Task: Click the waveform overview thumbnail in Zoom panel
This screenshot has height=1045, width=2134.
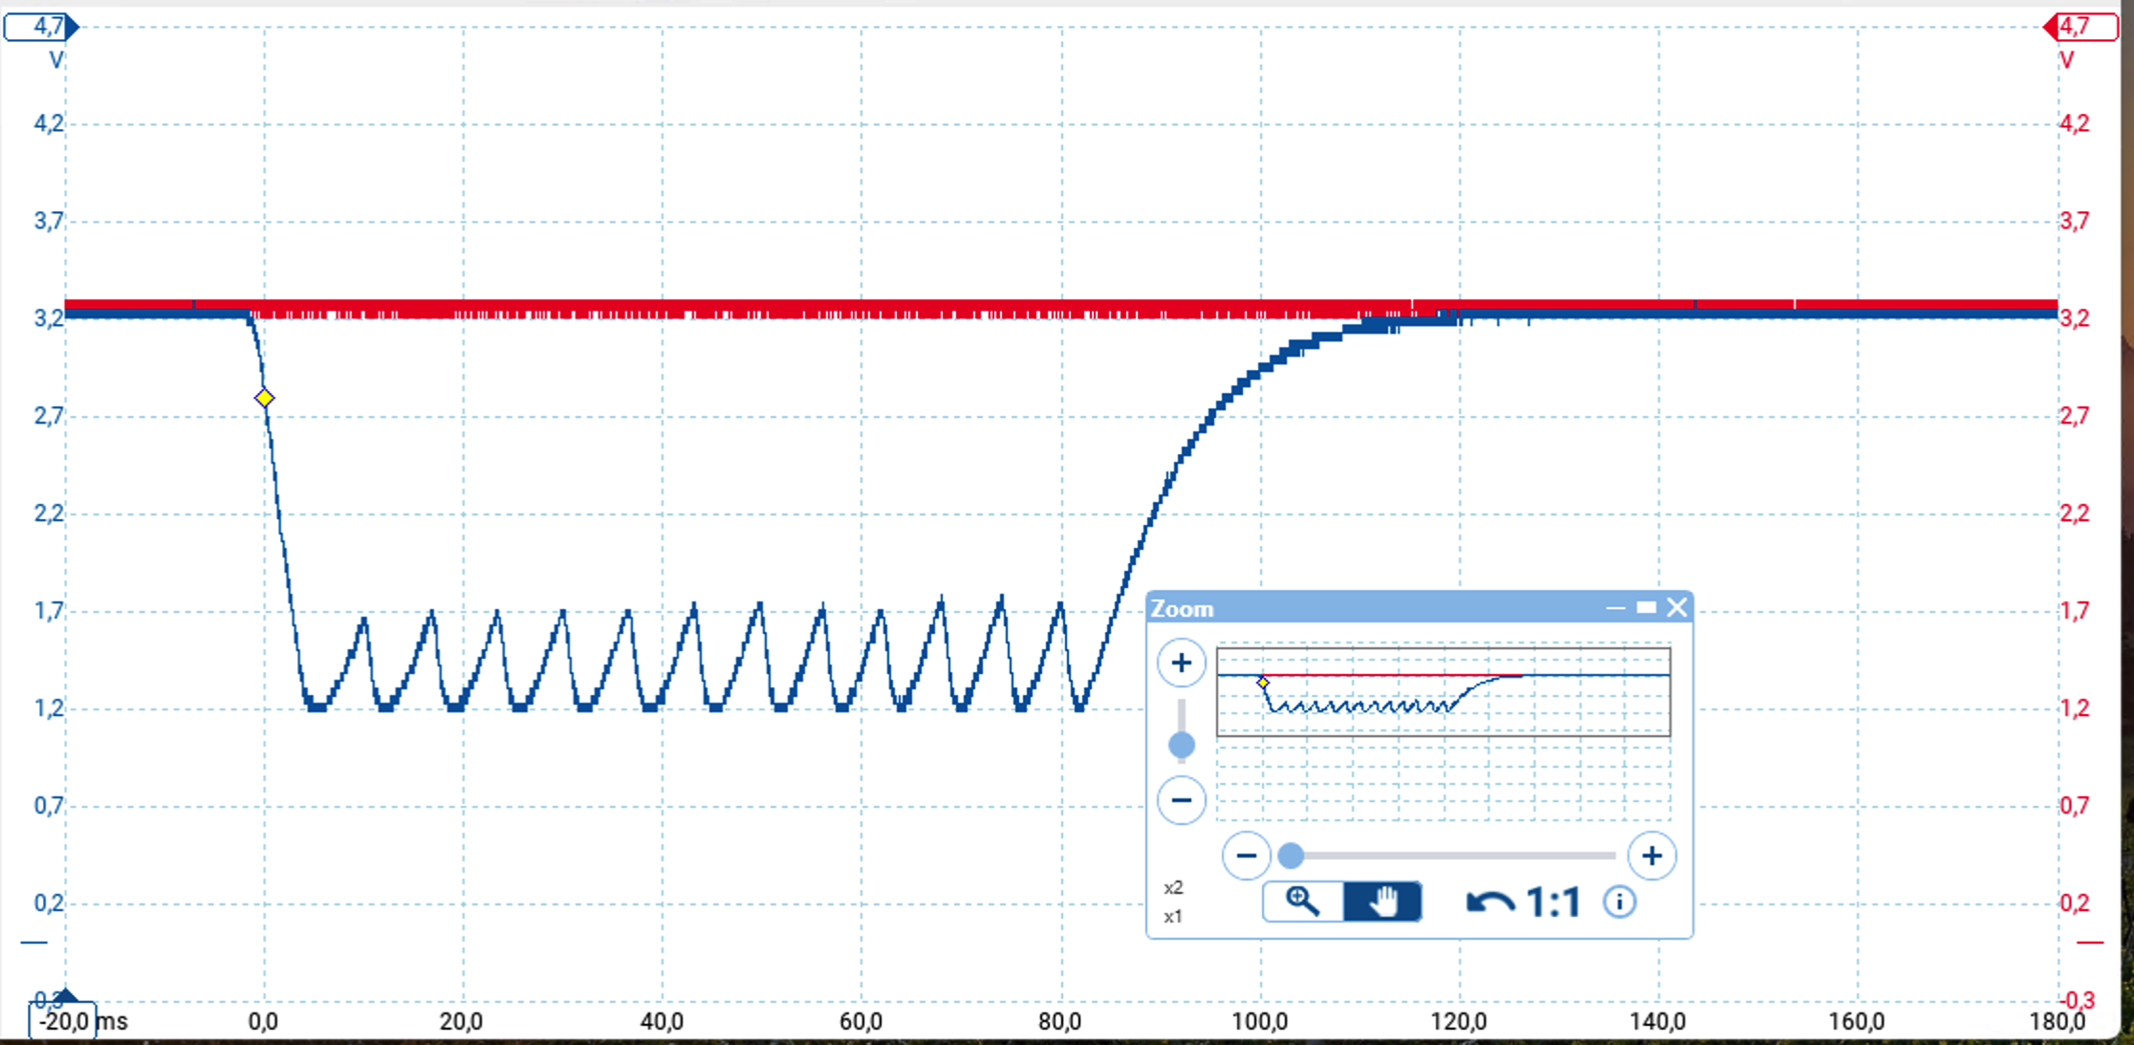Action: [x=1443, y=691]
